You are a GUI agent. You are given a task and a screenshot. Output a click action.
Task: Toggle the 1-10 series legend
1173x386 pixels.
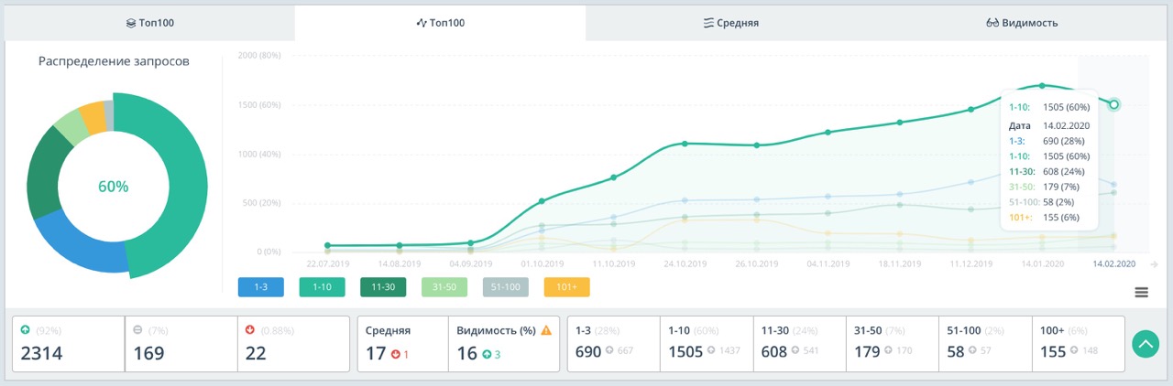coord(322,287)
